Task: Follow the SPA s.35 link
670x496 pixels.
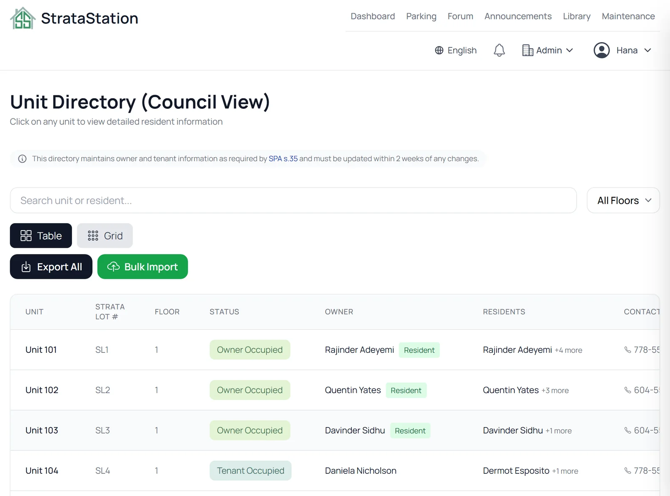Action: pyautogui.click(x=283, y=159)
